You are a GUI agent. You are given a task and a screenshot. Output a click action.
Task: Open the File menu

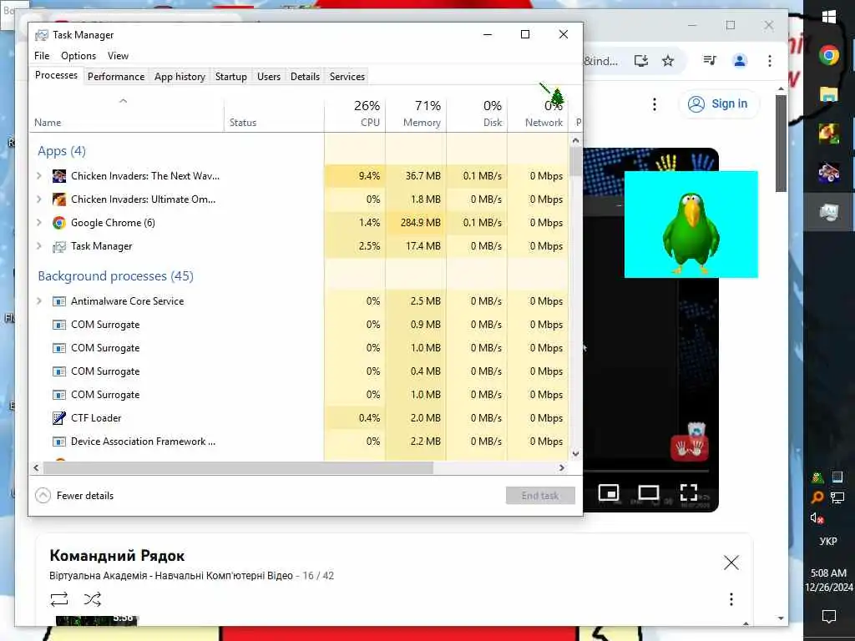coord(42,56)
